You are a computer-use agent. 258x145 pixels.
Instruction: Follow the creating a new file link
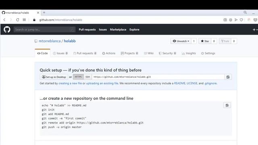pyautogui.click(x=70, y=83)
